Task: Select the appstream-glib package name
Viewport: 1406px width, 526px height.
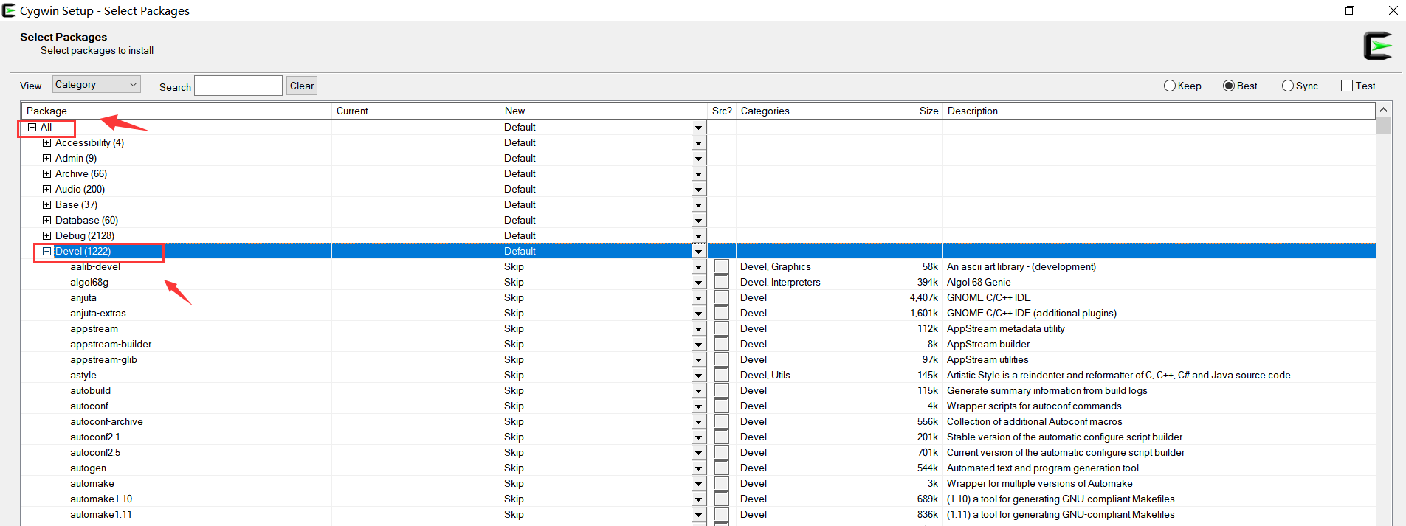Action: coord(103,360)
